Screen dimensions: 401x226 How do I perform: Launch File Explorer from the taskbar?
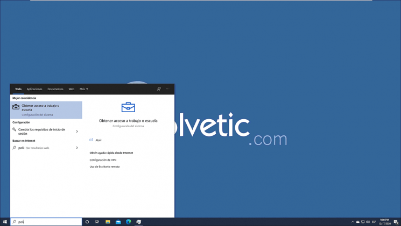click(x=108, y=222)
